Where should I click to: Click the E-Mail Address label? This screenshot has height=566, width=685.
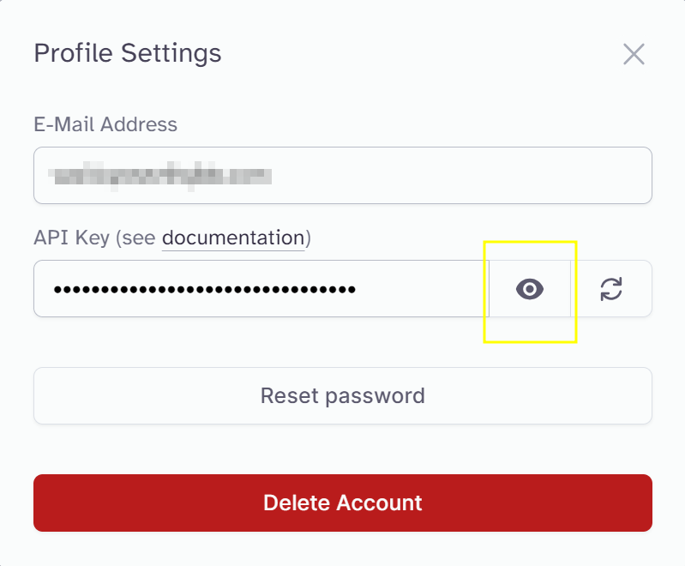[105, 124]
